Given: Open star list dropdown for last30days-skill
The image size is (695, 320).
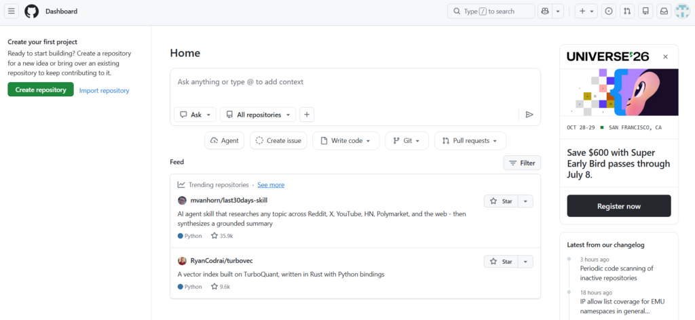Looking at the screenshot, I should (525, 201).
